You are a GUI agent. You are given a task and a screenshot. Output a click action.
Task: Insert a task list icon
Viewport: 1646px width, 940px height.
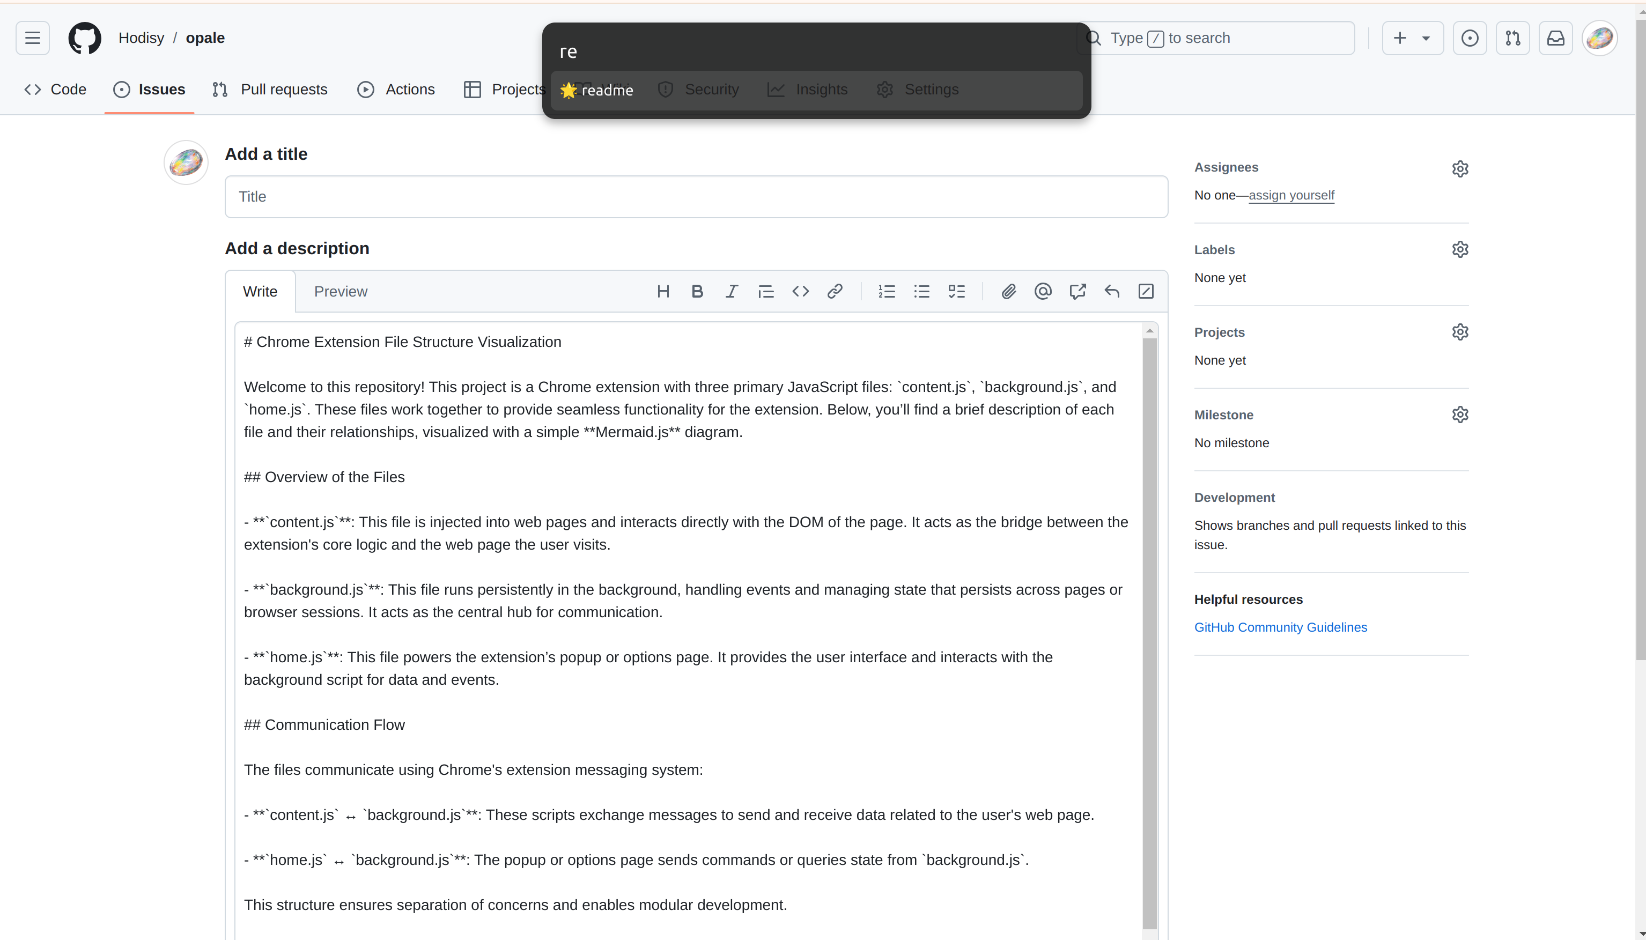956,291
